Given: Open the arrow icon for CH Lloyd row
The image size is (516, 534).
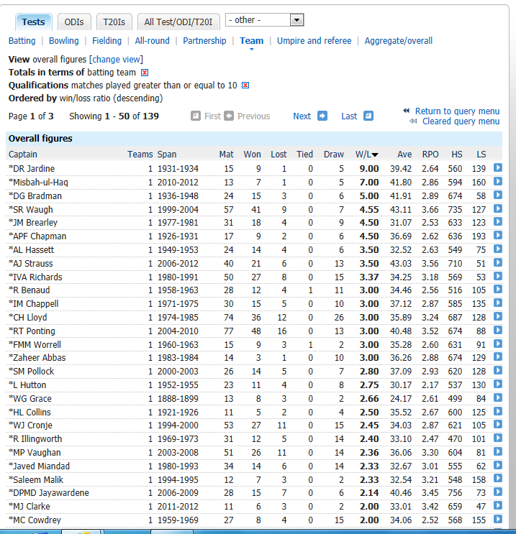Looking at the screenshot, I should click(x=498, y=316).
